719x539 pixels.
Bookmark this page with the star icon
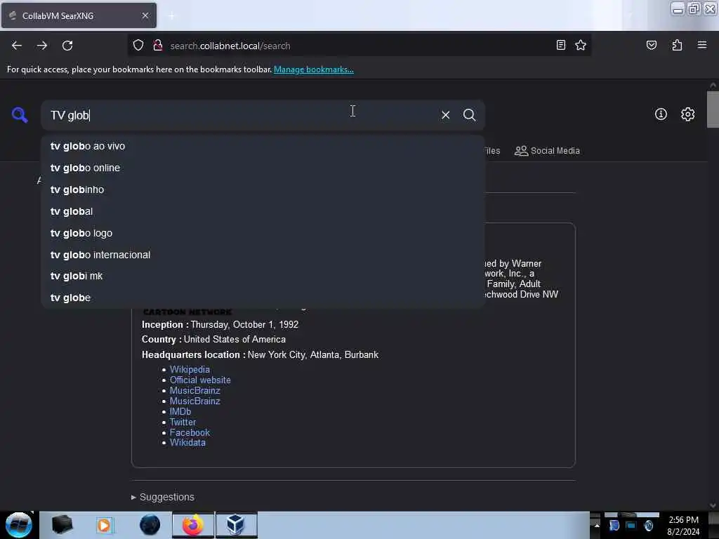[581, 46]
